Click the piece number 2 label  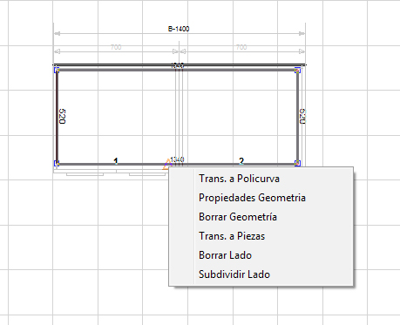pyautogui.click(x=241, y=161)
